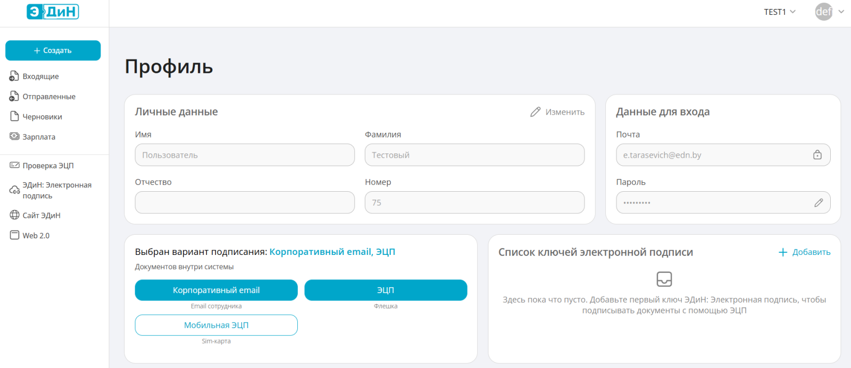Open Проверка ЭЦП in the sidebar
This screenshot has height=368, width=851.
[x=48, y=166]
